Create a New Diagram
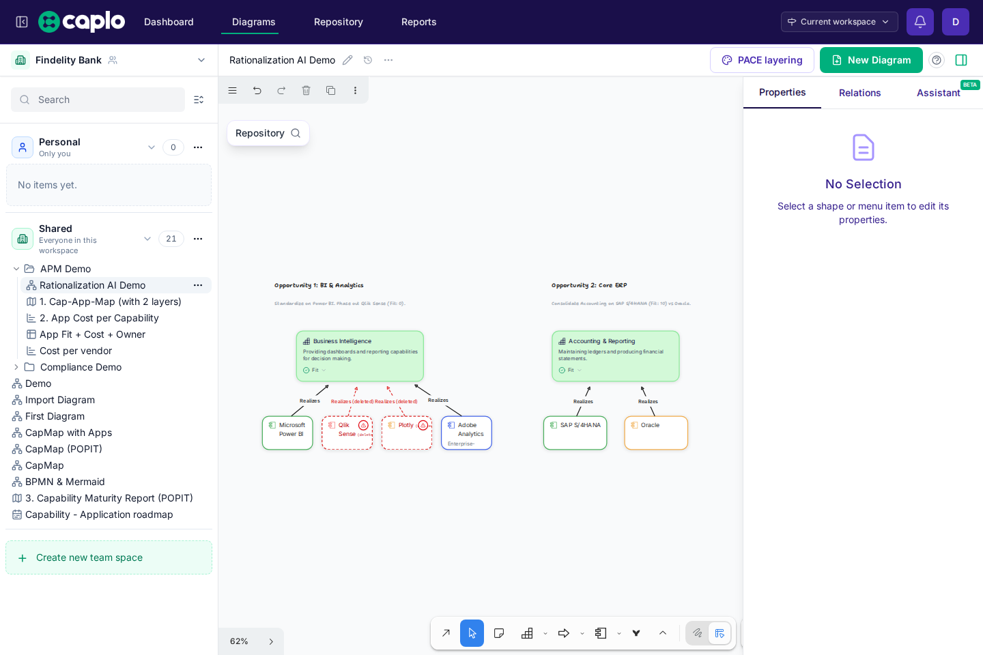983x655 pixels. pyautogui.click(x=871, y=60)
